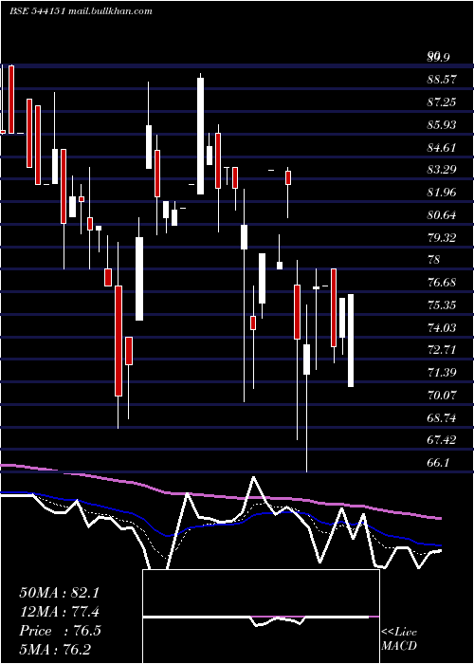Viewport: 474px width, 664px height.
Task: Click the 74.03 price axis label
Action: click(443, 328)
